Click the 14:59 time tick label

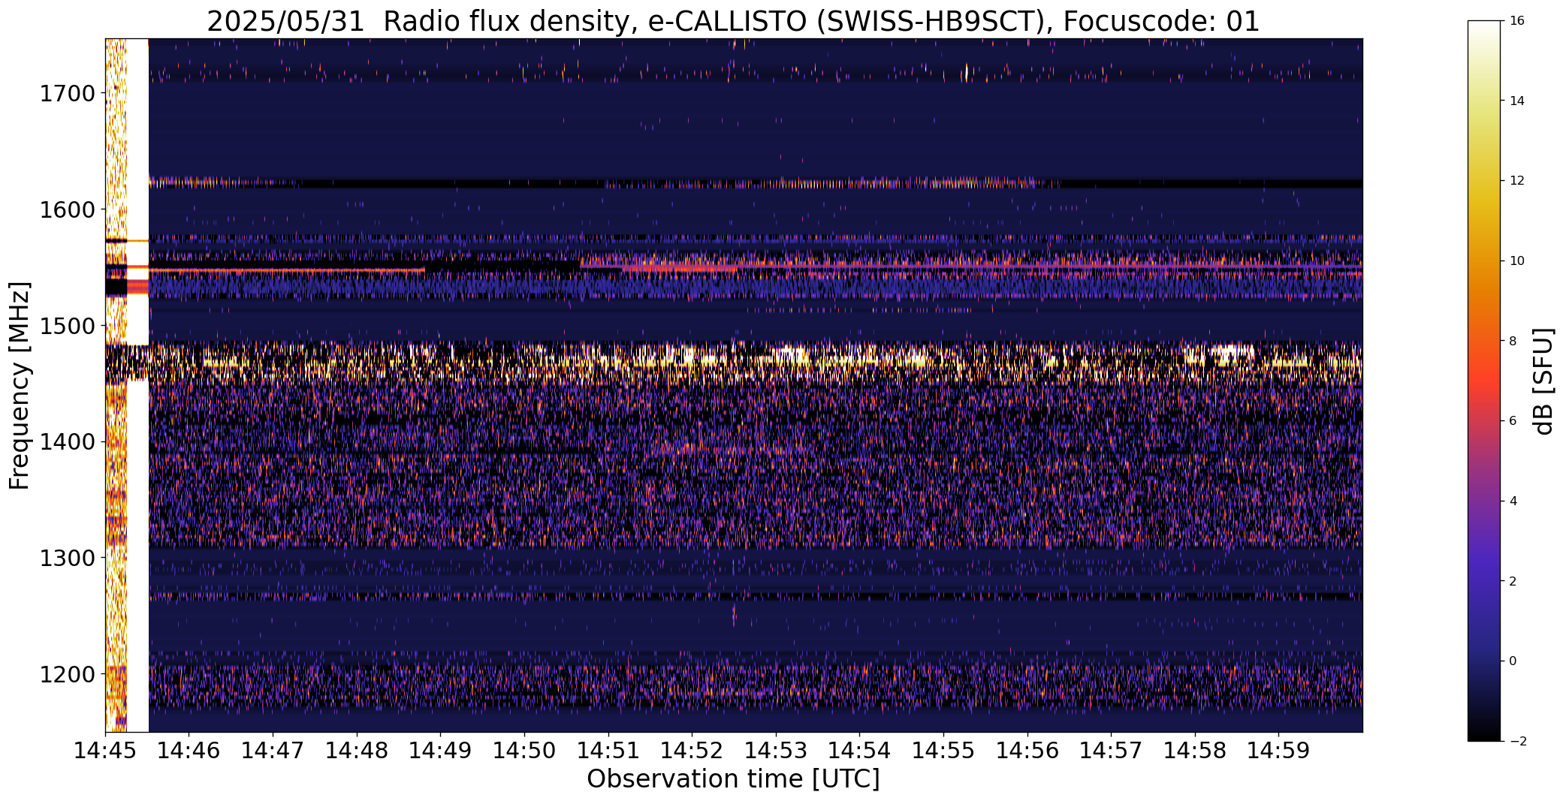point(1279,750)
